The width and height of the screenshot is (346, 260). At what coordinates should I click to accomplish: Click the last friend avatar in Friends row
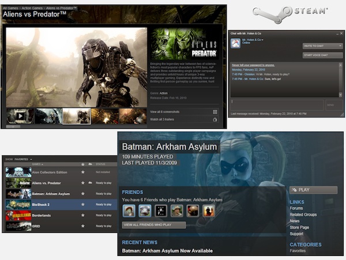coord(208,211)
